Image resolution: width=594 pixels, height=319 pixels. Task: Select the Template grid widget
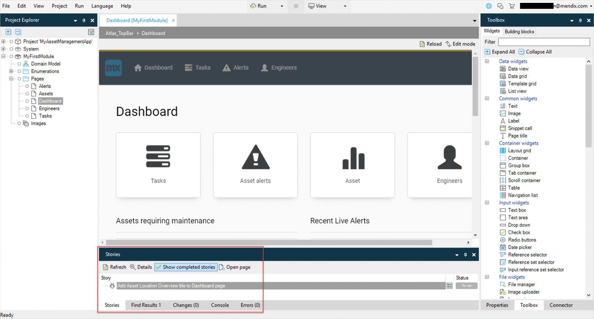pyautogui.click(x=522, y=84)
